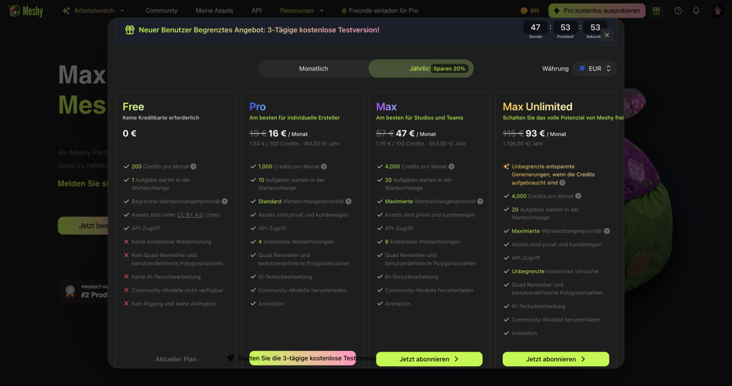Expand the Ressourcen menu
Image resolution: width=732 pixels, height=386 pixels.
(x=301, y=10)
